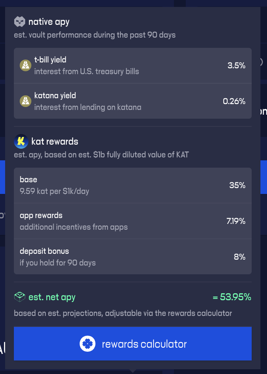The height and width of the screenshot is (374, 267).
Task: Select the t-bill yield label
Action: pos(50,60)
